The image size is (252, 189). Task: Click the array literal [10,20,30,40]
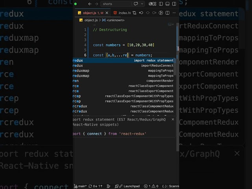141,45
